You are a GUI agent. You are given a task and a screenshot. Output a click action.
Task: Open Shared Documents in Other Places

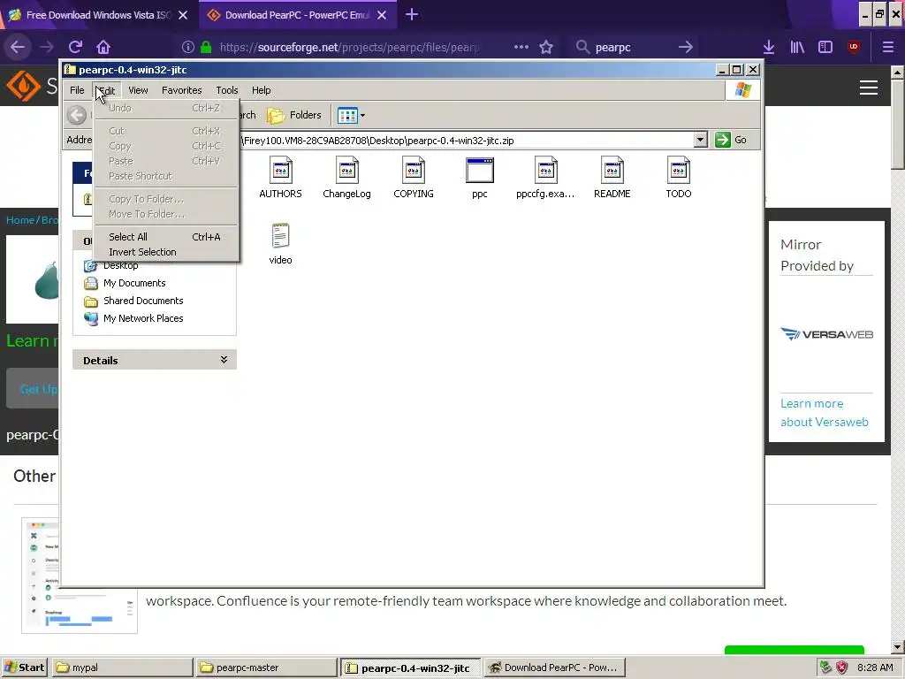(142, 301)
